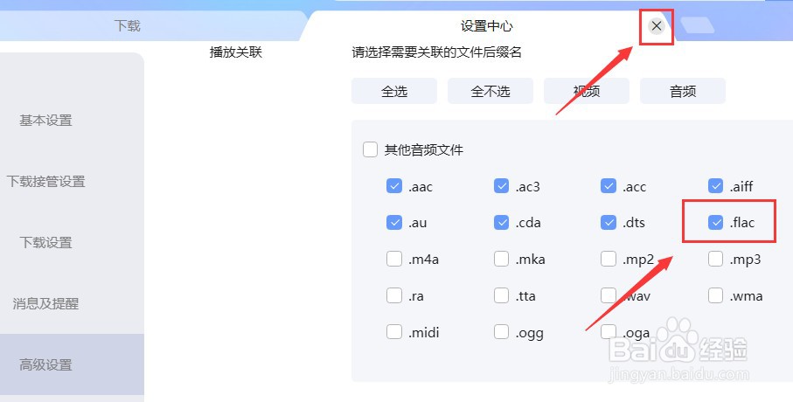The width and height of the screenshot is (793, 402).
Task: Open new tab next to 设置中心
Action: pyautogui.click(x=698, y=25)
